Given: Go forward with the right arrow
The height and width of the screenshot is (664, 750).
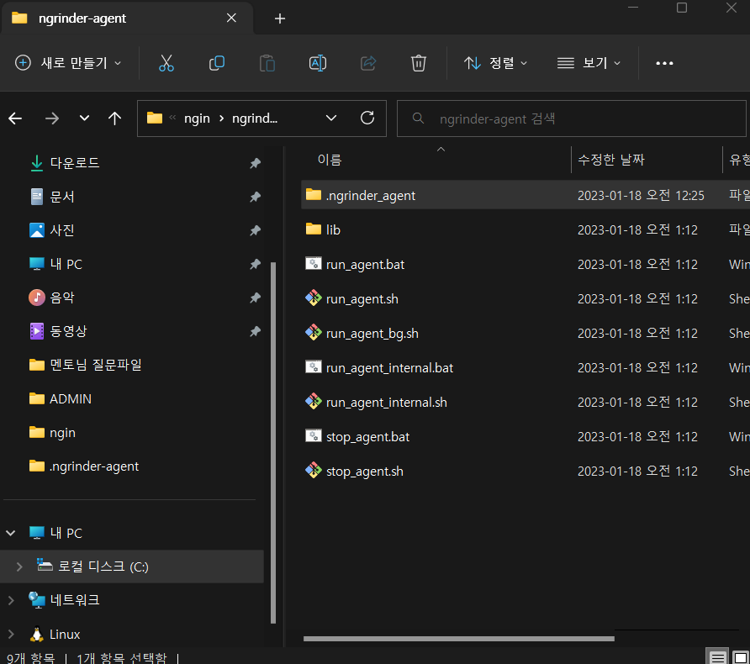Looking at the screenshot, I should pos(51,118).
